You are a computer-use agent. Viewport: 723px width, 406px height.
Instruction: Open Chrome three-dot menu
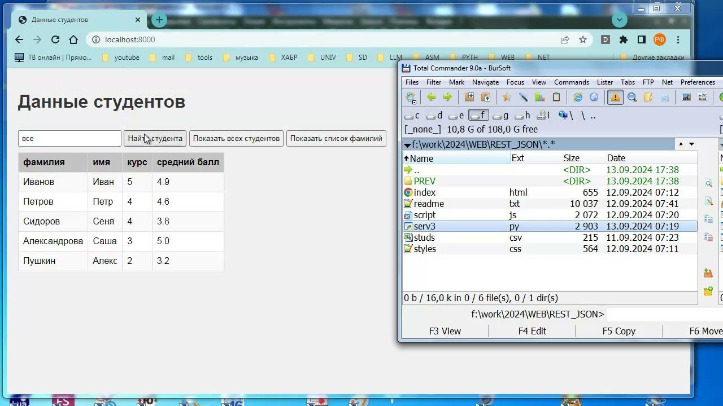[x=678, y=39]
